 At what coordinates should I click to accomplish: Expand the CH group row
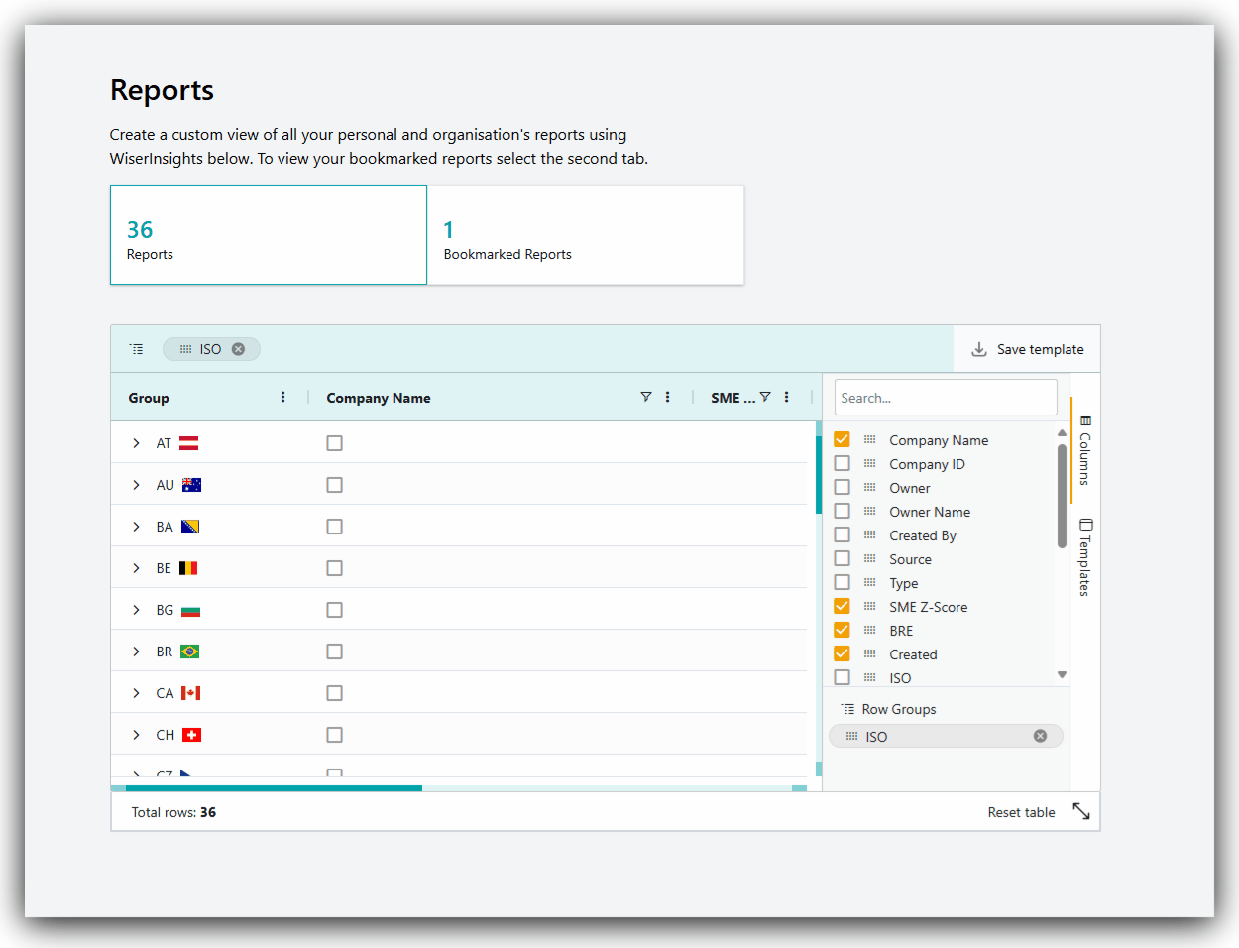[x=136, y=735]
